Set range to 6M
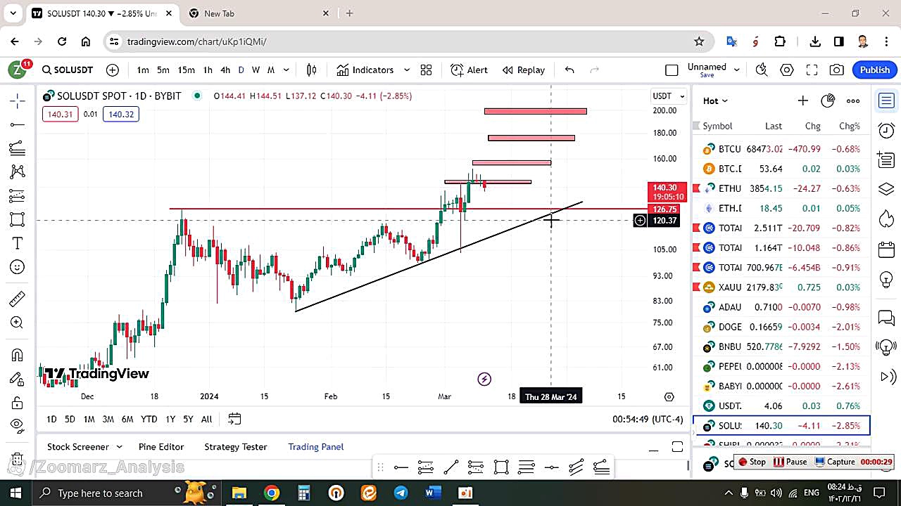 127,419
